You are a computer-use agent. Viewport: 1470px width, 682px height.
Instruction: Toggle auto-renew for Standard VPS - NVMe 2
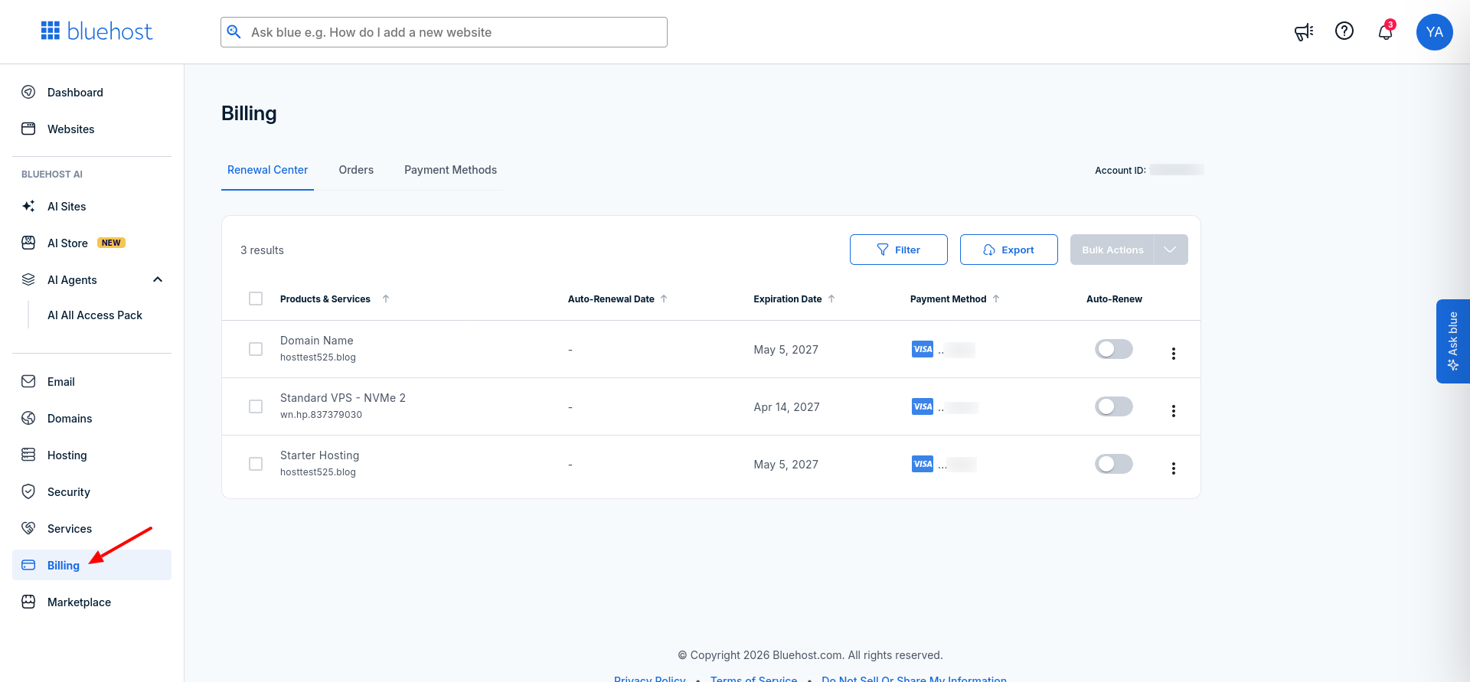1113,406
